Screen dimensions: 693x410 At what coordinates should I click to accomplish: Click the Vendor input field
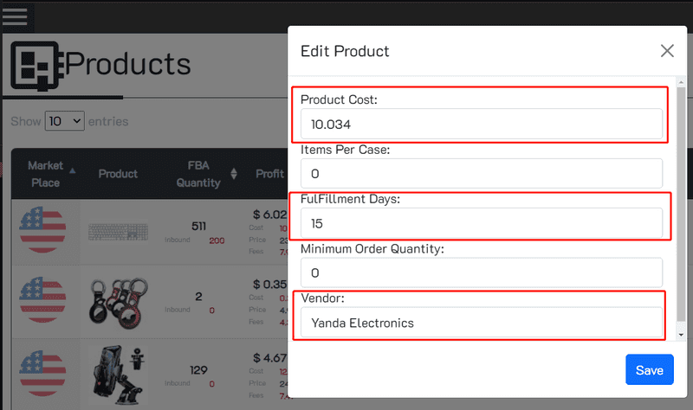tap(481, 323)
